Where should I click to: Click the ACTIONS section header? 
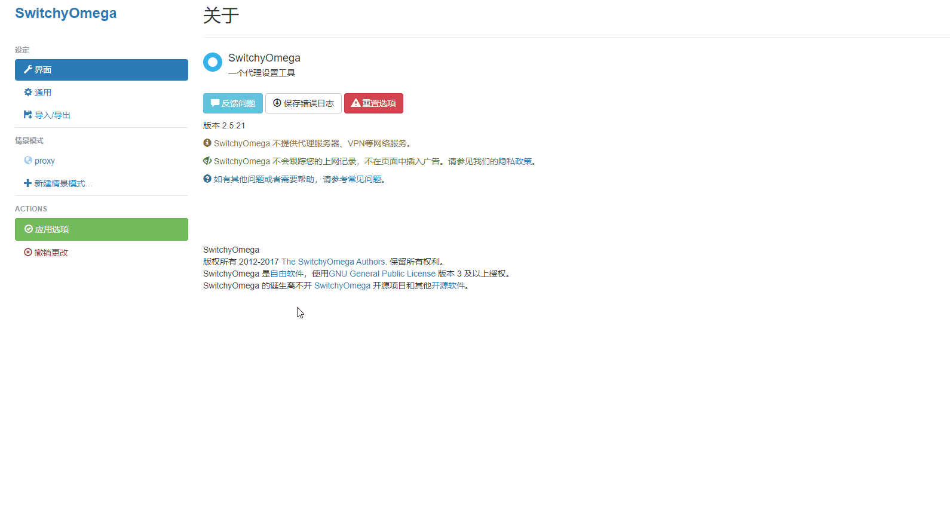tap(31, 209)
